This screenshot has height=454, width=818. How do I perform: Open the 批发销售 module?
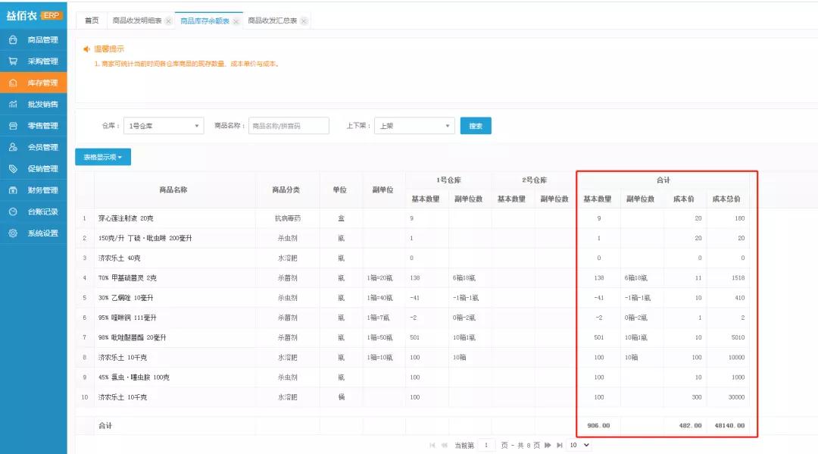(x=42, y=104)
